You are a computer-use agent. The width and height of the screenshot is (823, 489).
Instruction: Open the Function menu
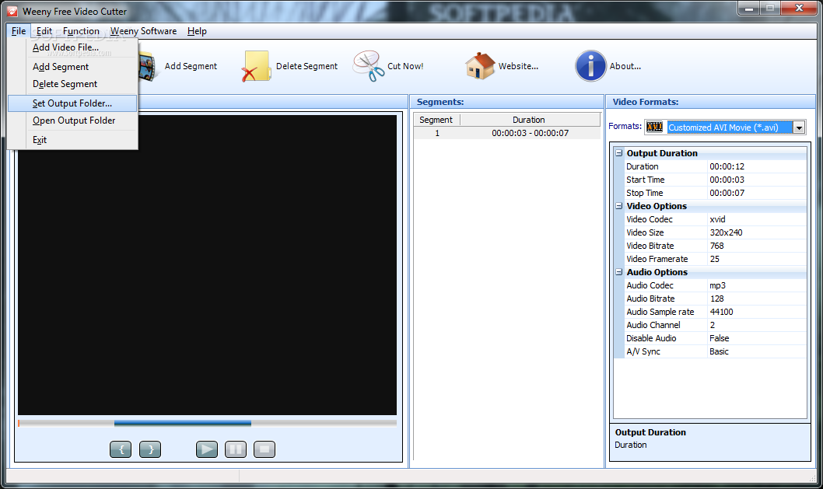click(81, 31)
